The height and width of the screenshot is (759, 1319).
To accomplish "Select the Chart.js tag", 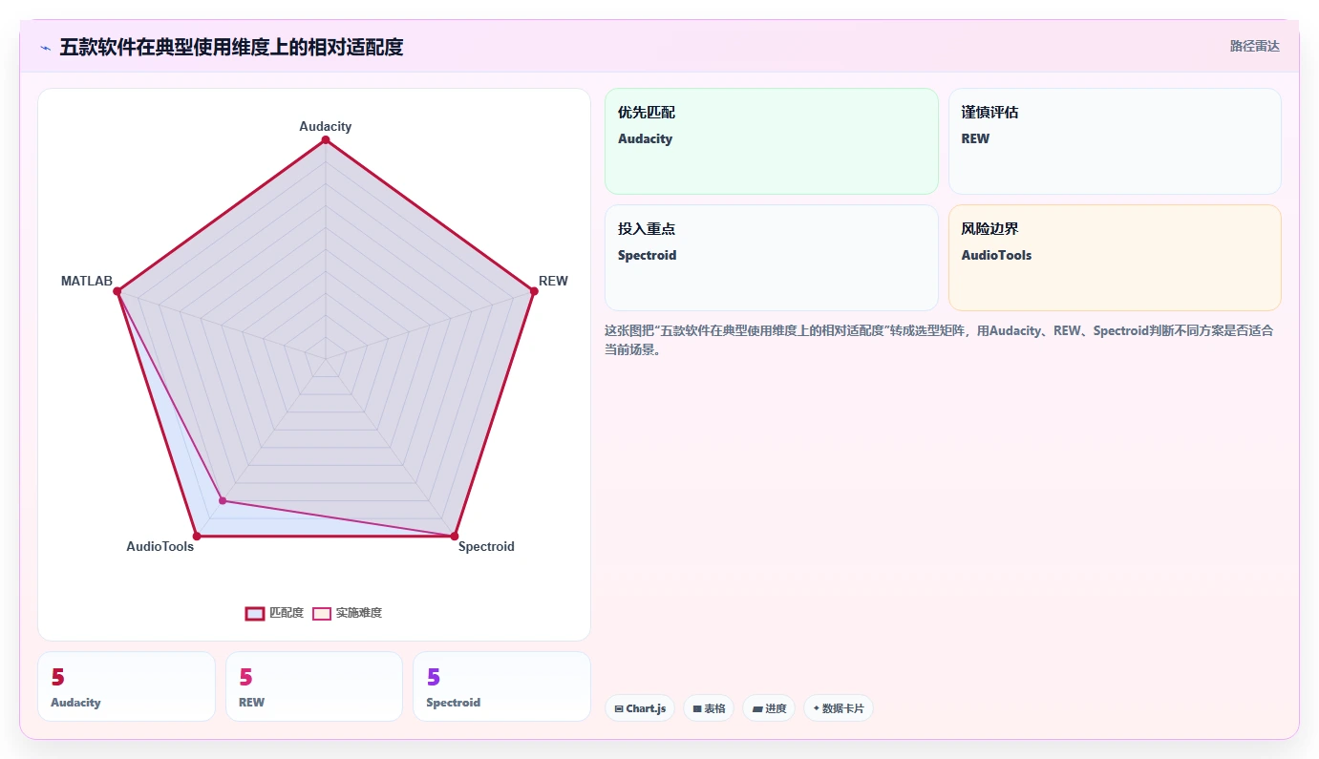I will pyautogui.click(x=640, y=708).
